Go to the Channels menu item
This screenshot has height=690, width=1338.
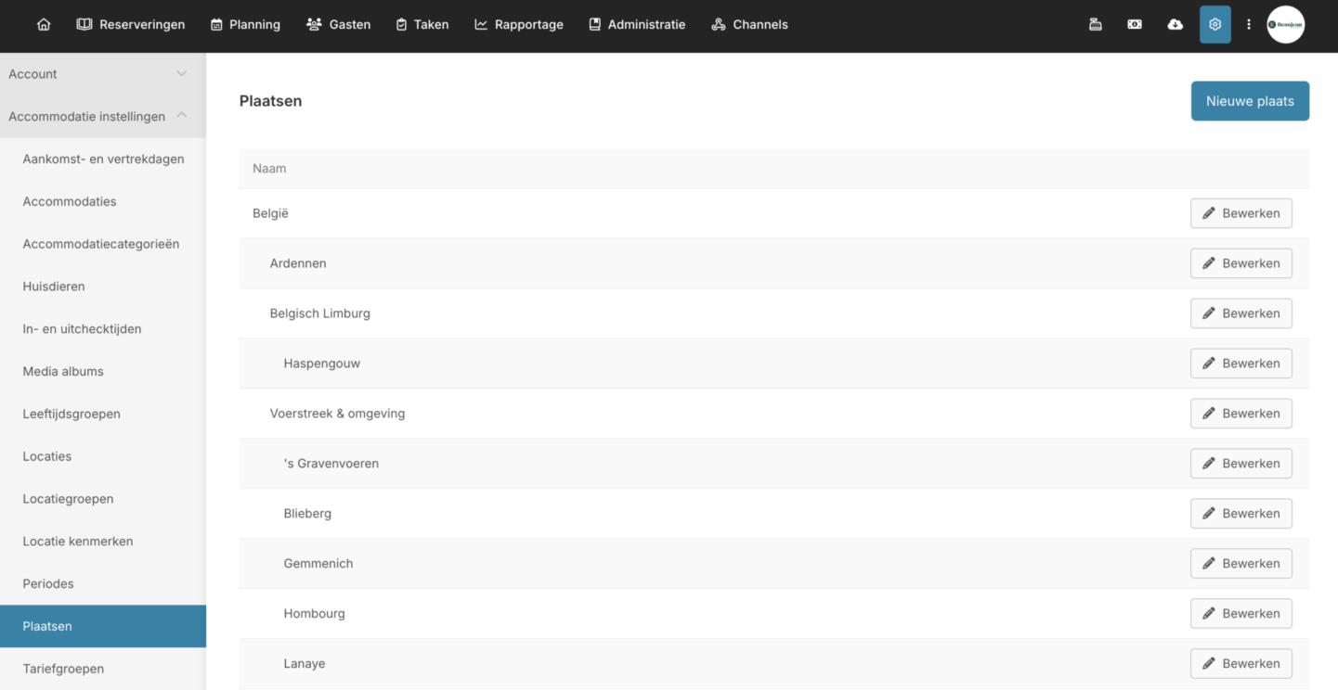tap(749, 25)
